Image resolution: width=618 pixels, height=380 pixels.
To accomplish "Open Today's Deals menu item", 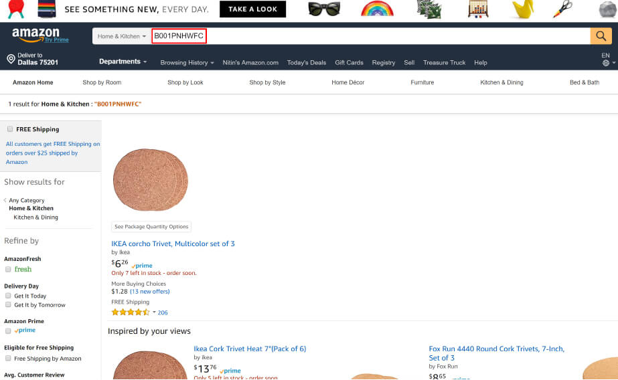I will [x=306, y=62].
